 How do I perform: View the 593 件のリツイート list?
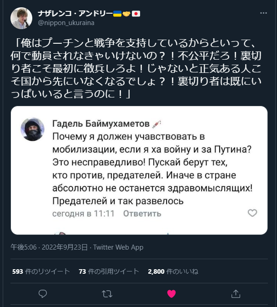(41, 271)
